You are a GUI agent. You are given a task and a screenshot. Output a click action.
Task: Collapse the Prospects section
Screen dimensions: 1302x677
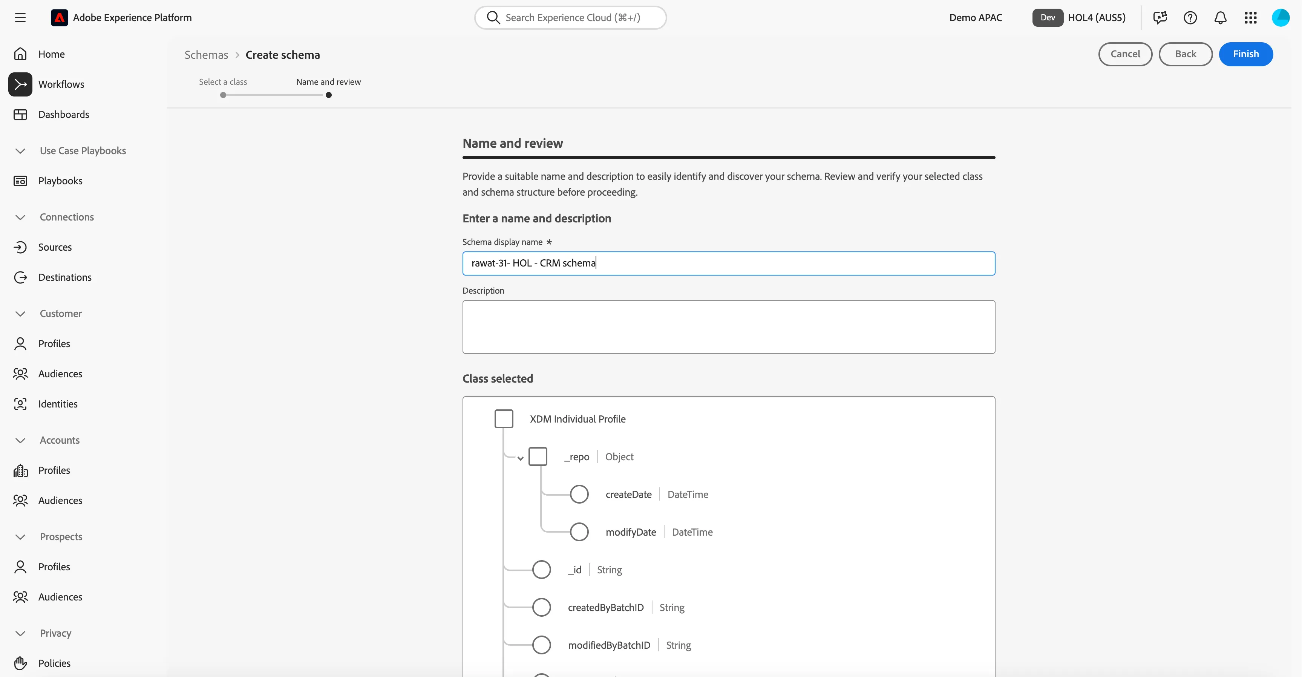click(x=20, y=537)
